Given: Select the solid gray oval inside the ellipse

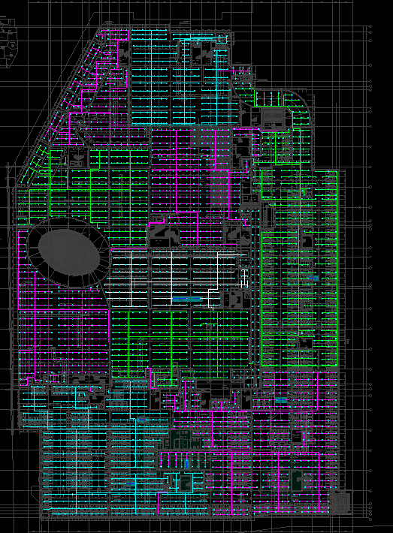Looking at the screenshot, I should tap(69, 252).
